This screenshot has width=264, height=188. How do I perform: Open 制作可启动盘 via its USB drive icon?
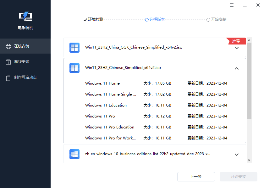(8, 78)
